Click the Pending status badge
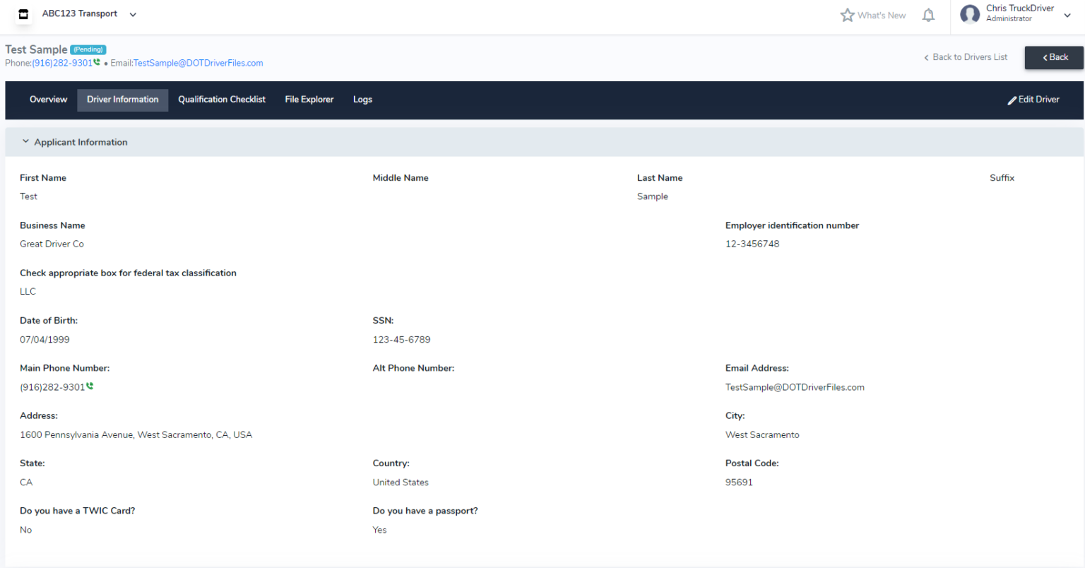This screenshot has height=568, width=1085. [88, 49]
